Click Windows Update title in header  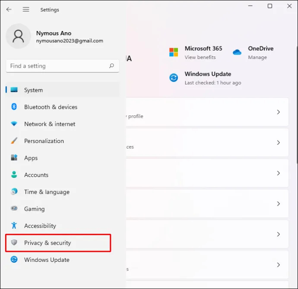coord(208,74)
